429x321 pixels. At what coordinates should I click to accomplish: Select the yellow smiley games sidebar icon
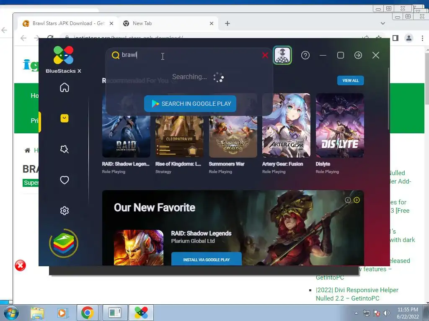pyautogui.click(x=64, y=118)
